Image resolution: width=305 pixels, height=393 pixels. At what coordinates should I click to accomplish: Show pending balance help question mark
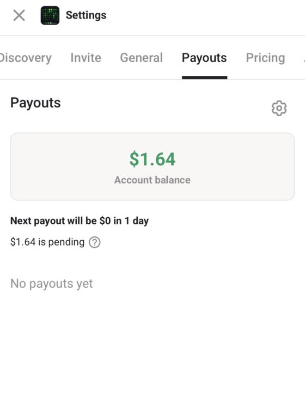pyautogui.click(x=95, y=242)
